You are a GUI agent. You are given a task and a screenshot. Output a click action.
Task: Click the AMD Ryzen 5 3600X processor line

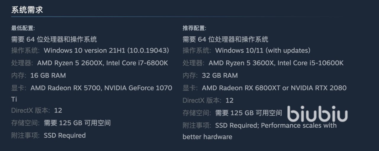pyautogui.click(x=276, y=63)
